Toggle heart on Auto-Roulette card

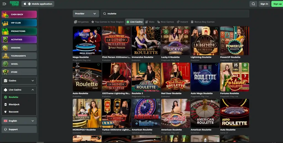coord(99,65)
